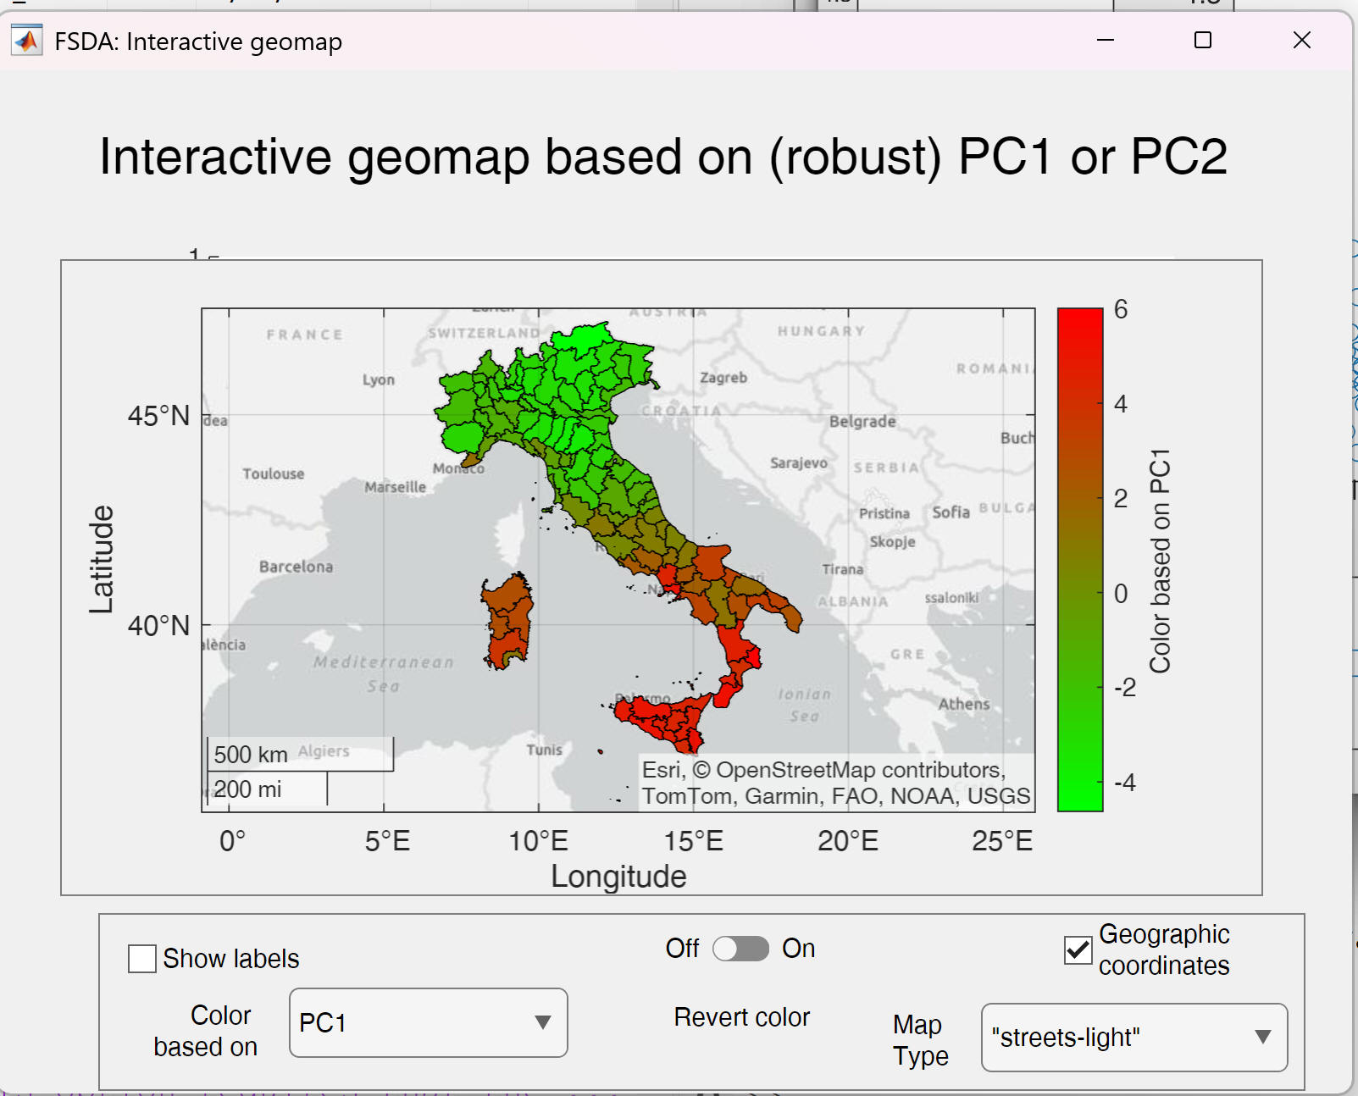The width and height of the screenshot is (1358, 1096).
Task: Click the bright green bottom of the colorbar
Action: pos(1080,796)
